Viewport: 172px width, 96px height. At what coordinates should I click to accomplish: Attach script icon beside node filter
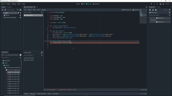(x=20, y=10)
